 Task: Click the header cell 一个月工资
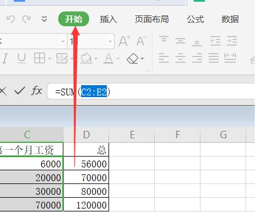[x=31, y=150]
